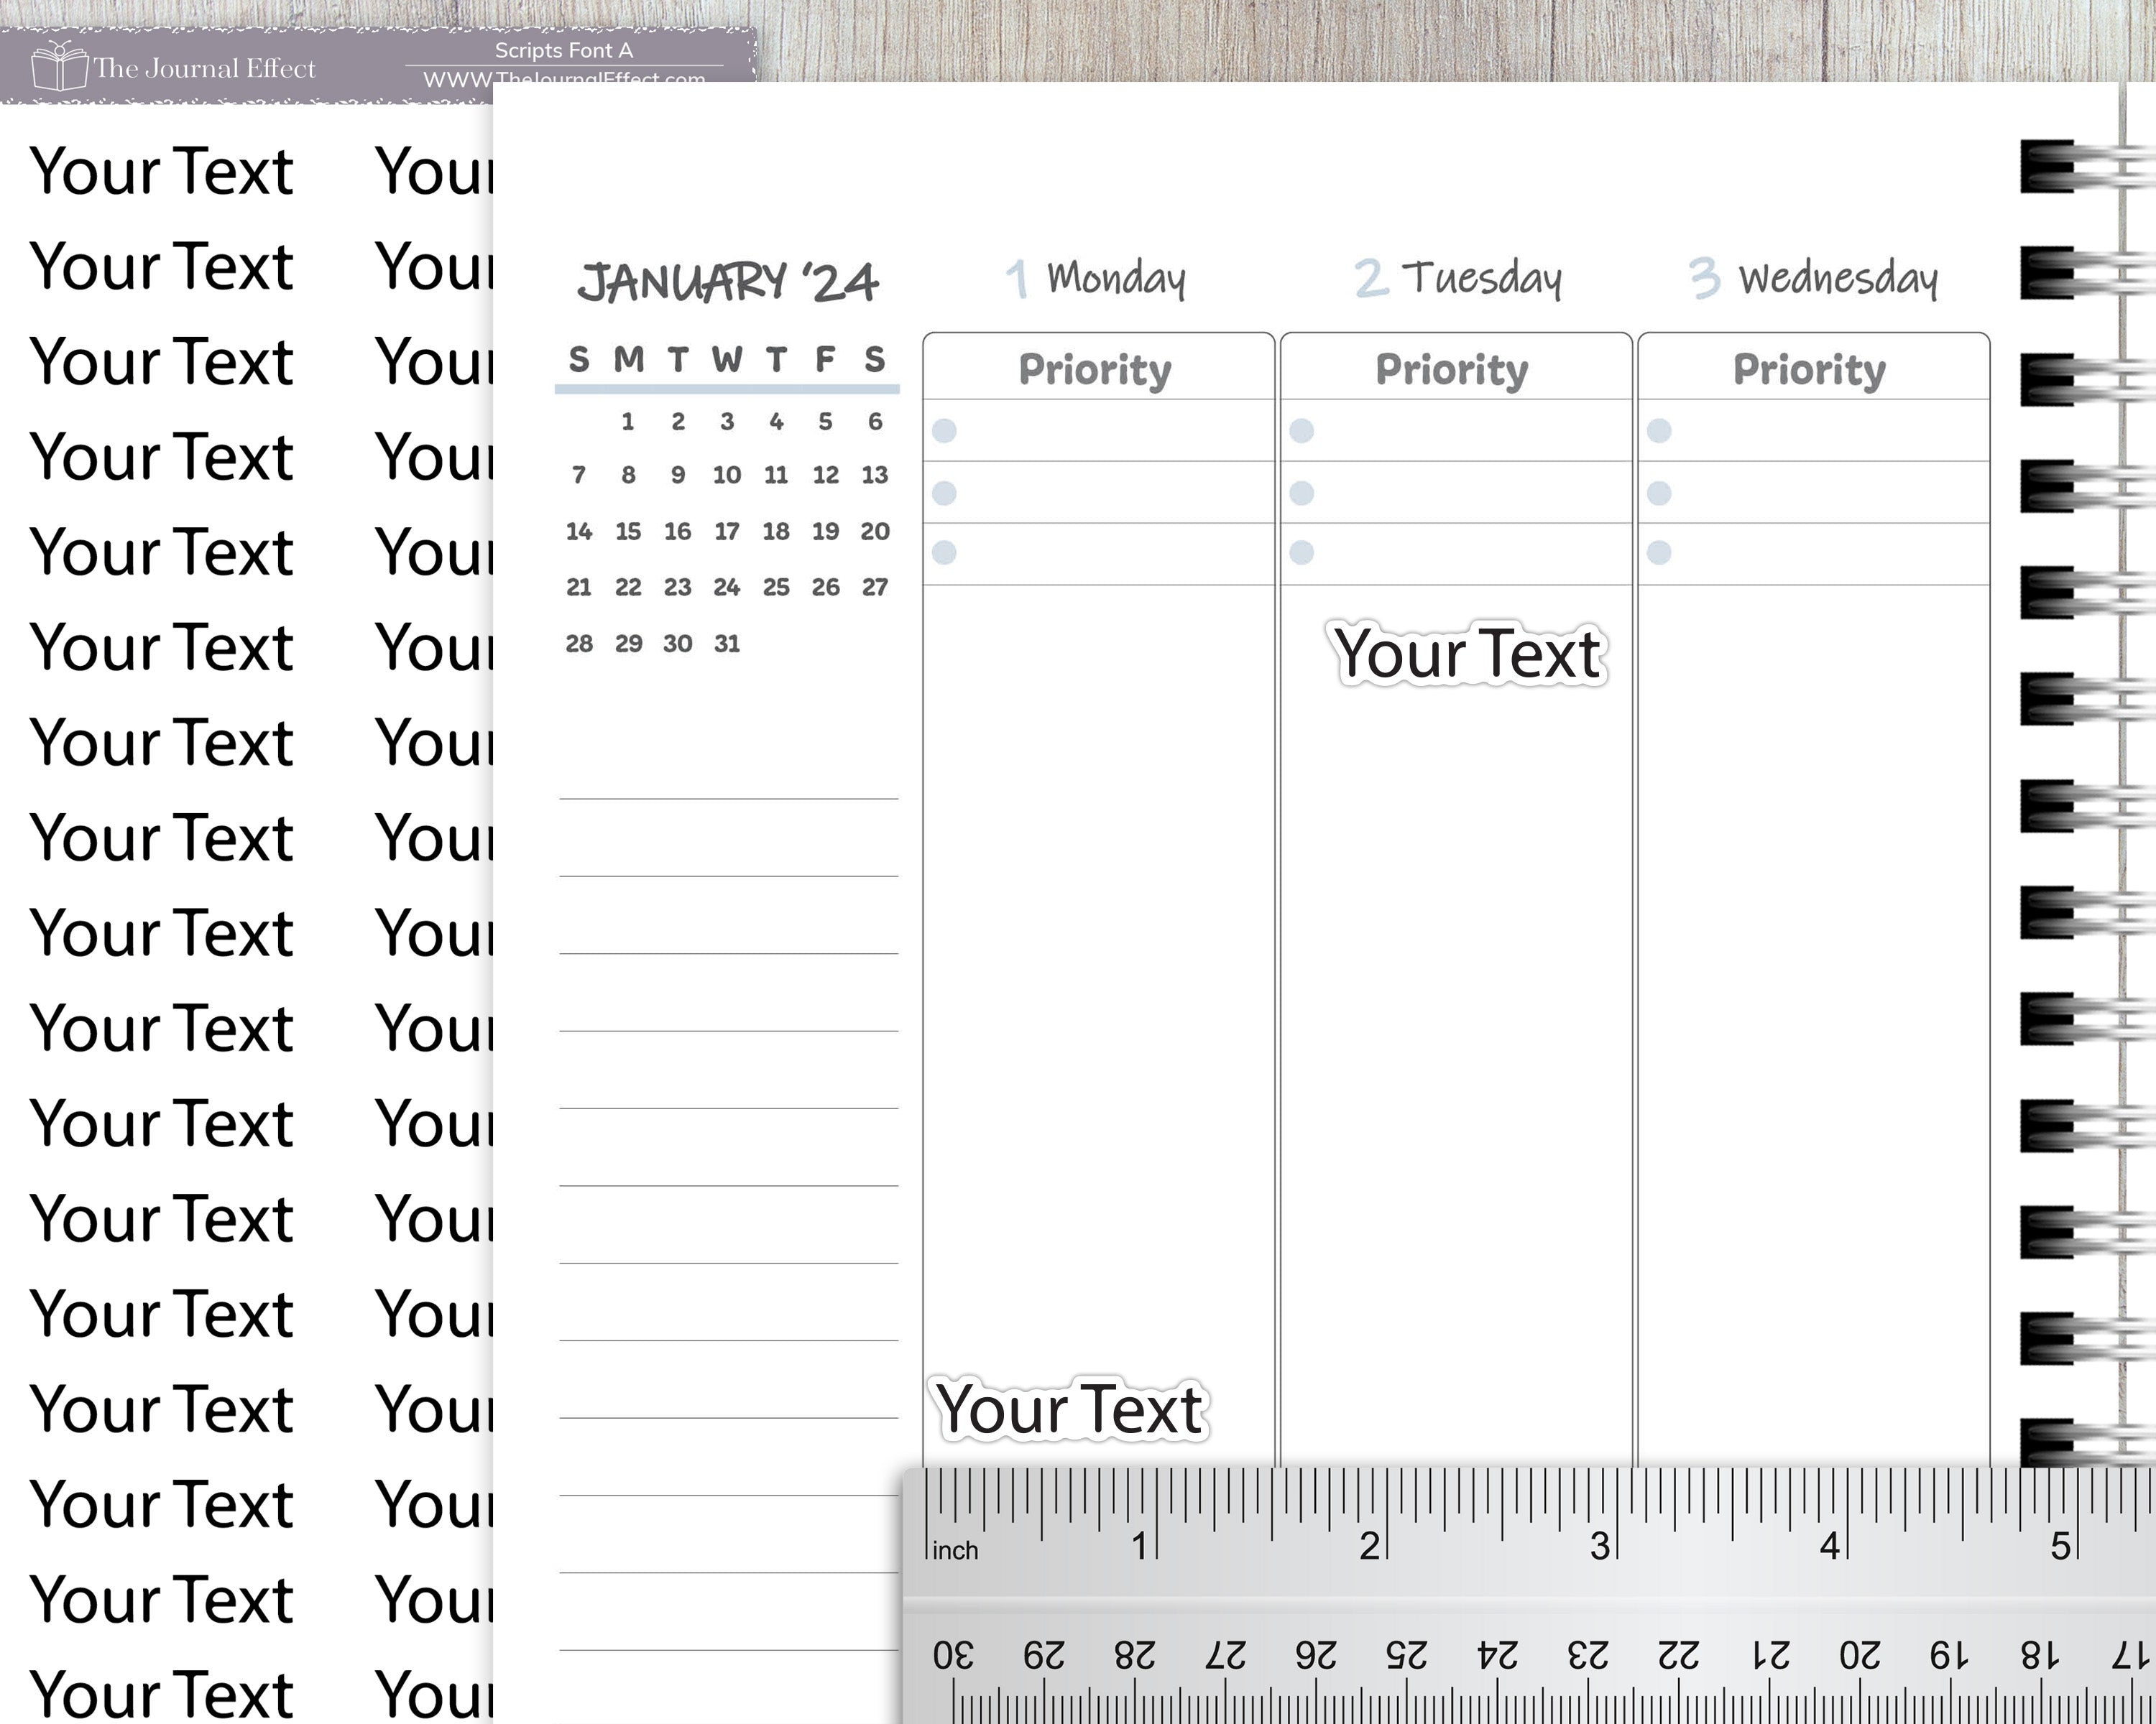Image resolution: width=2156 pixels, height=1724 pixels.
Task: Click the first Your Text on the sticker sheet
Action: click(161, 171)
